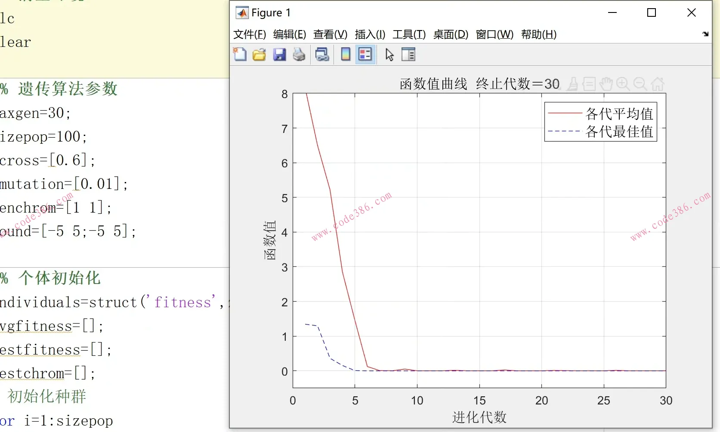
Task: Activate the Pan hand tool above the axes
Action: pyautogui.click(x=606, y=83)
